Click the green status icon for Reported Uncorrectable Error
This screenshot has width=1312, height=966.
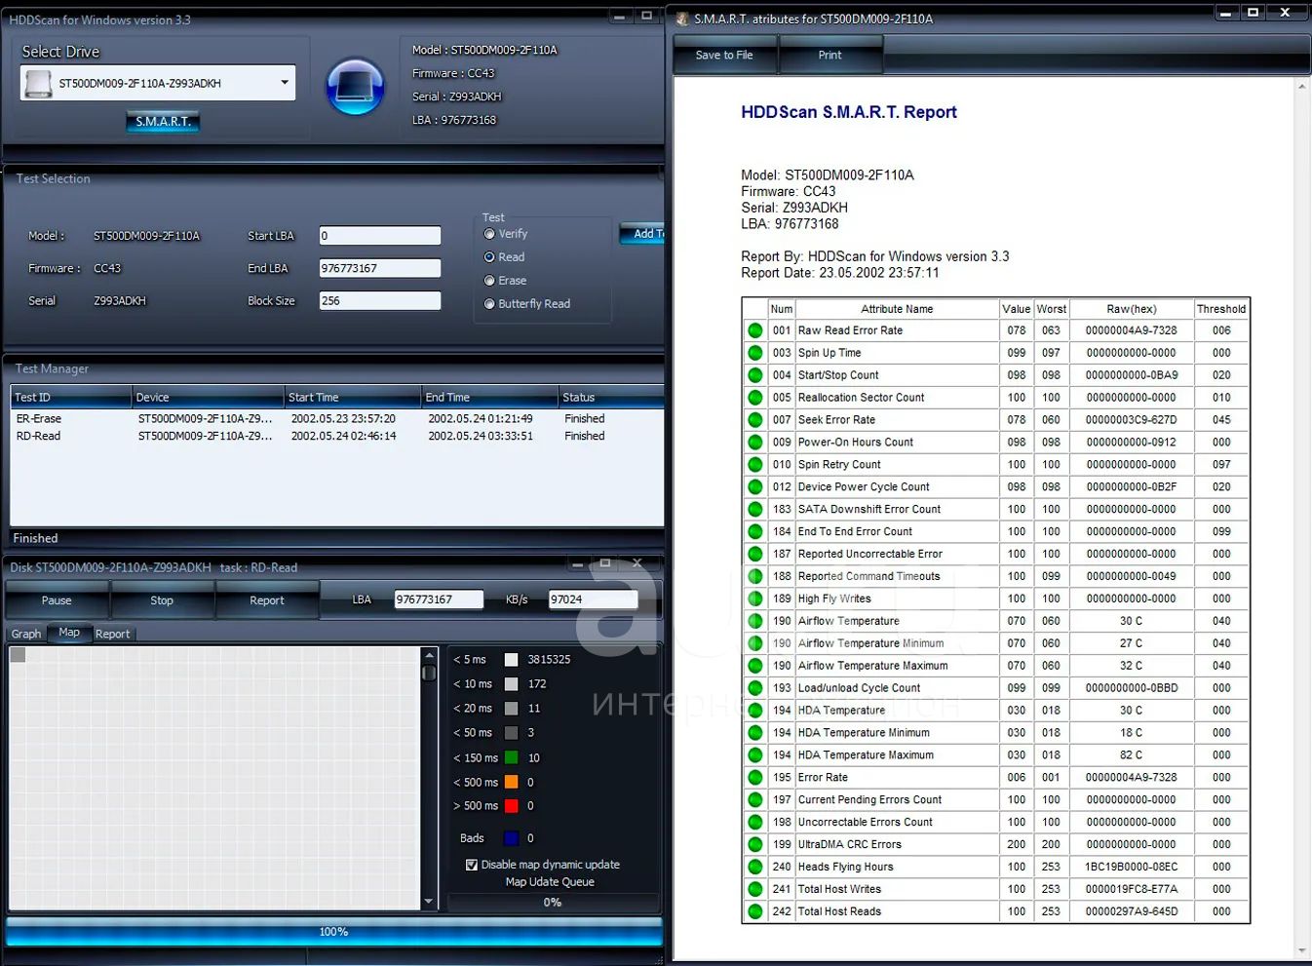click(x=755, y=554)
